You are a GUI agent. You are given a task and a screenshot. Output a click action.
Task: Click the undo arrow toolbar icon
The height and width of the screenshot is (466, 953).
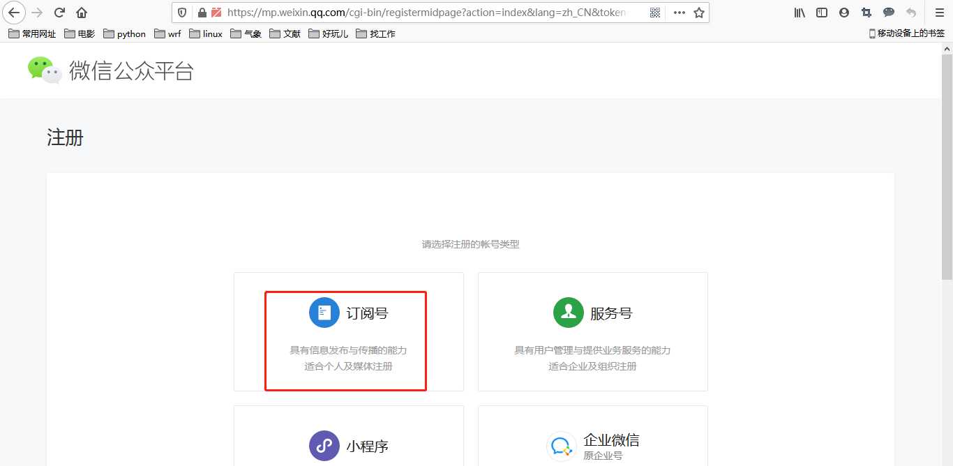click(x=911, y=13)
